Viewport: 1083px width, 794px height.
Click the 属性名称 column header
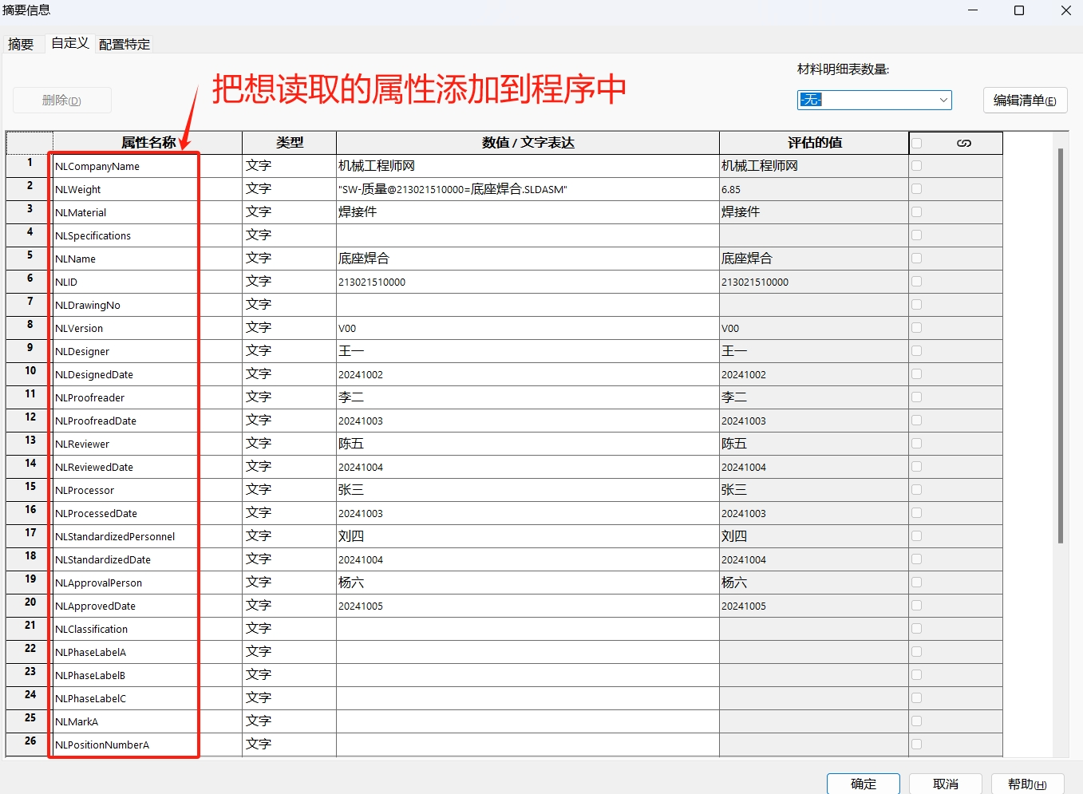(148, 143)
